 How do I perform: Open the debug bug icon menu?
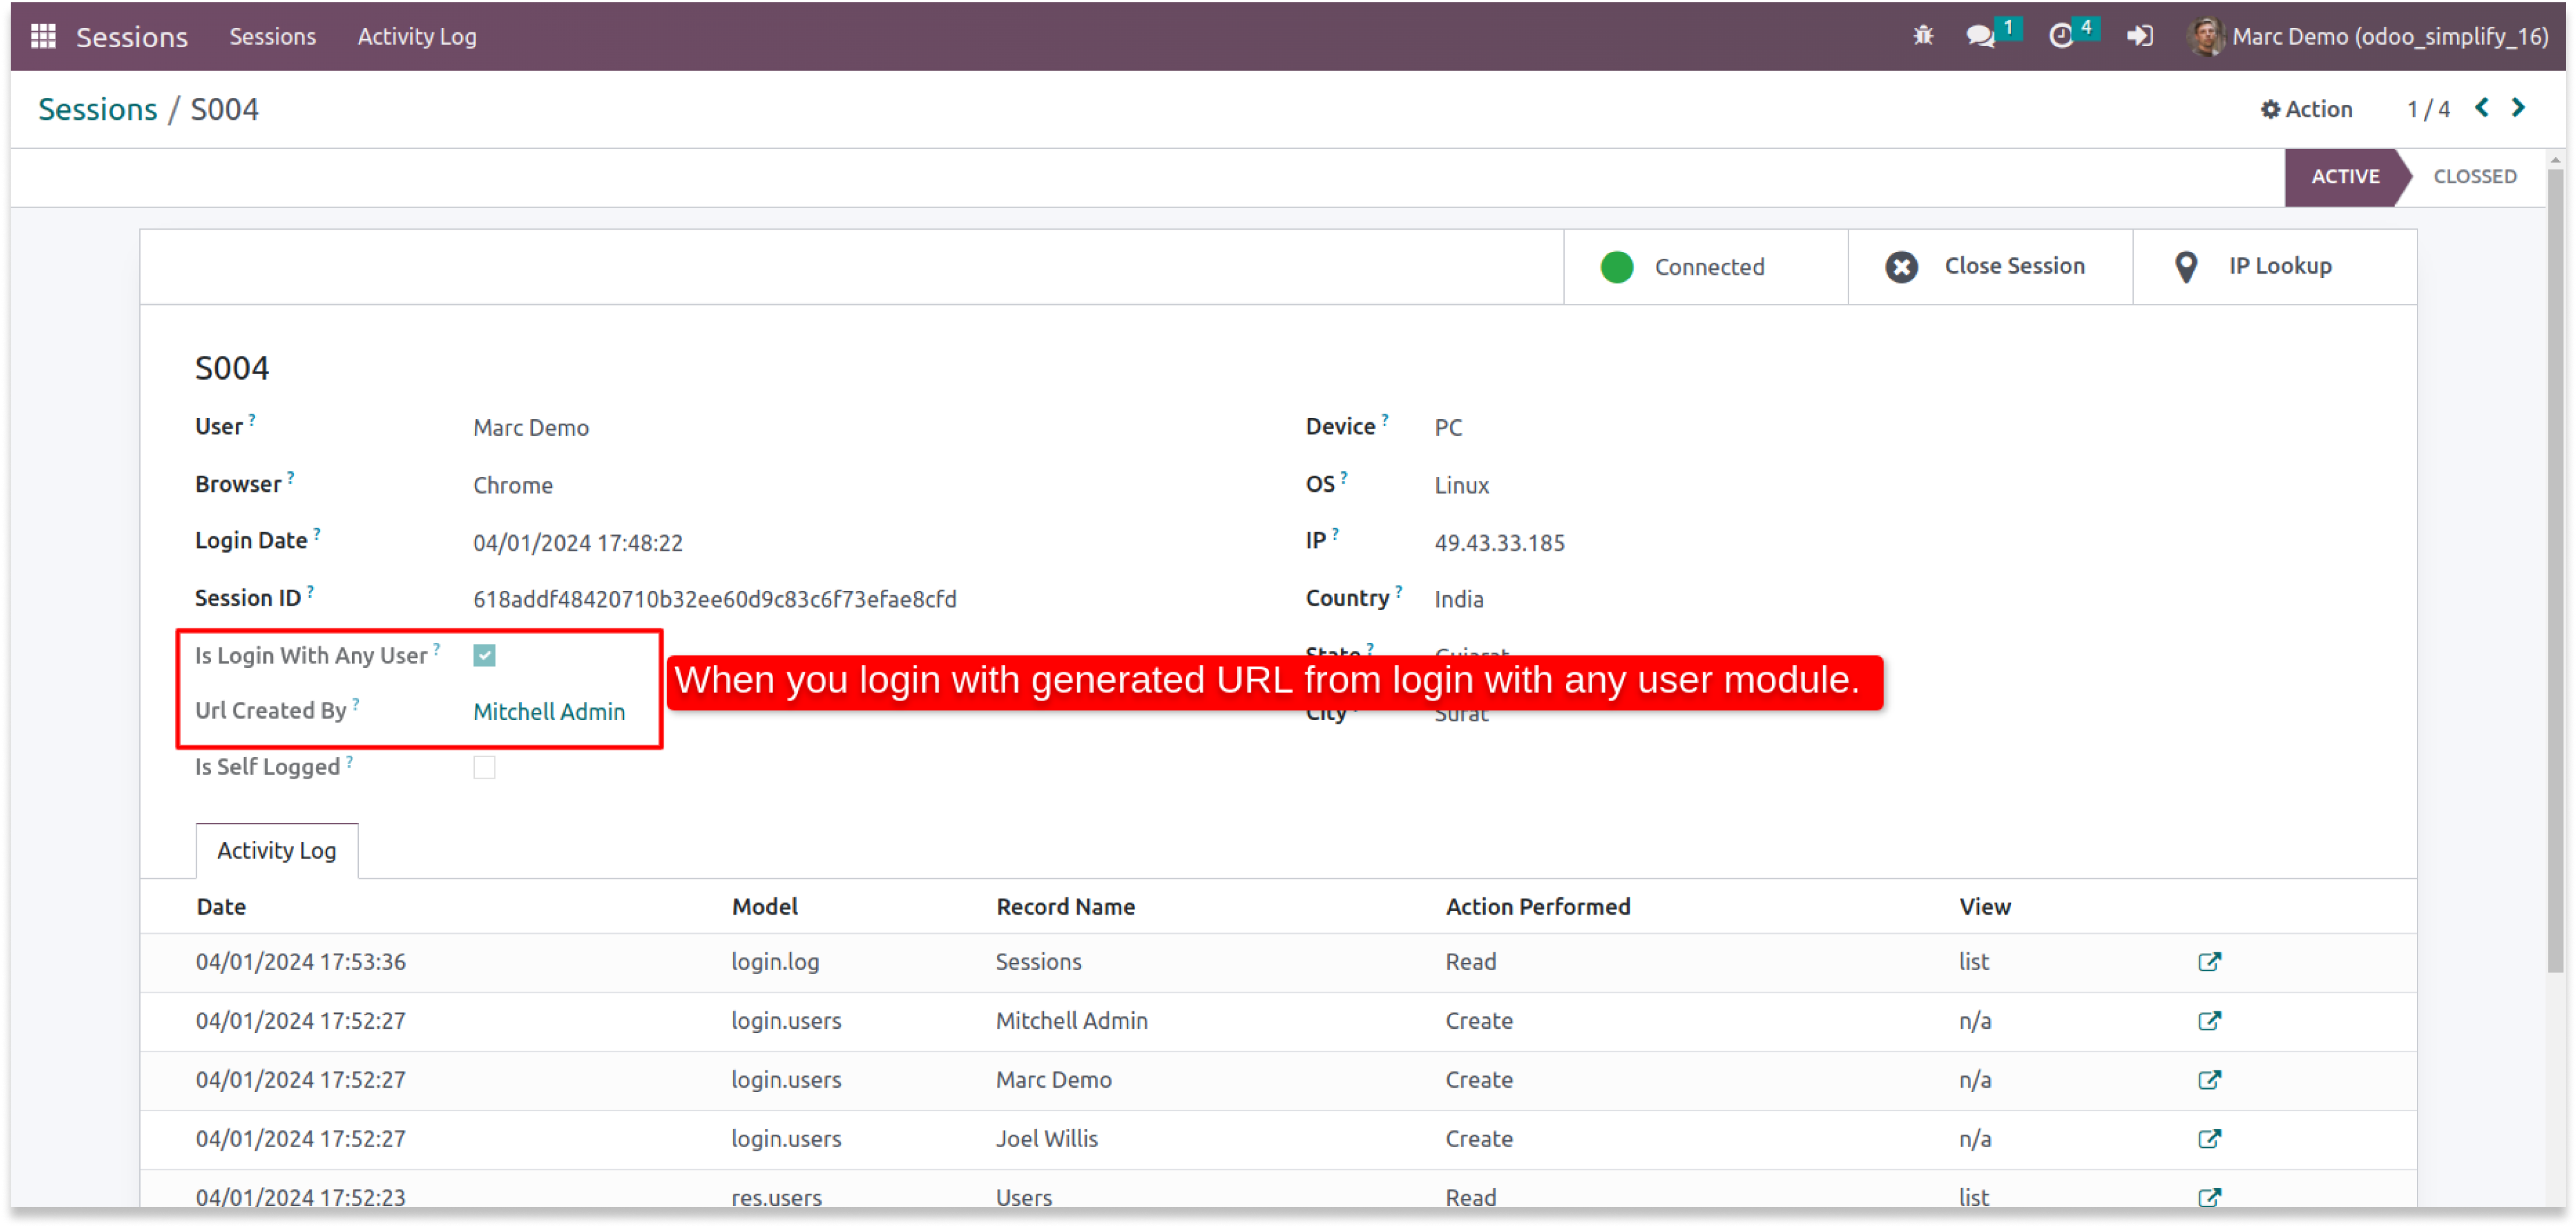(1923, 36)
